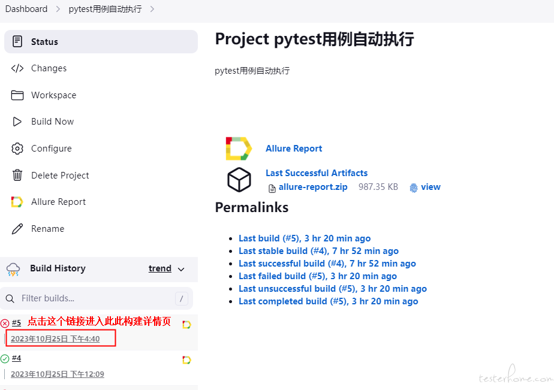Open build #4 number link
The width and height of the screenshot is (554, 390).
click(17, 358)
